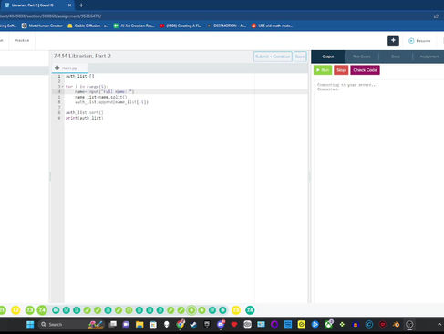
Task: Show hidden system tray icons
Action: [x=439, y=325]
